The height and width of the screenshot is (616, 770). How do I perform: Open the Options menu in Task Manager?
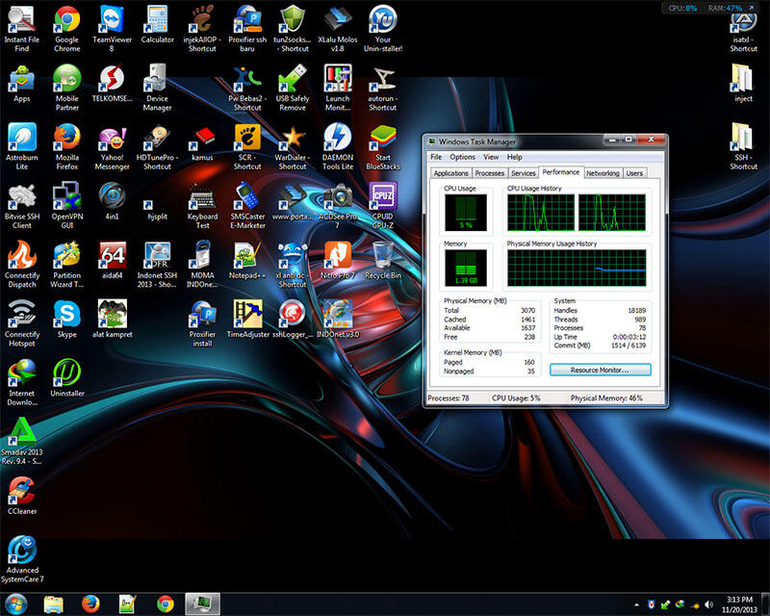[x=463, y=157]
